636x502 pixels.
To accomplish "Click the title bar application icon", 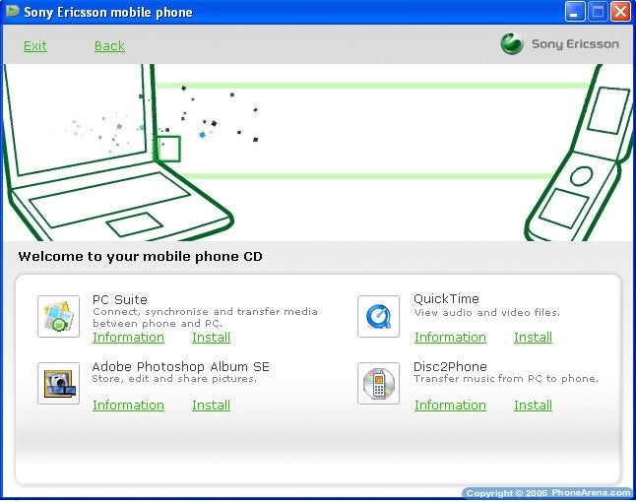I will pyautogui.click(x=12, y=12).
